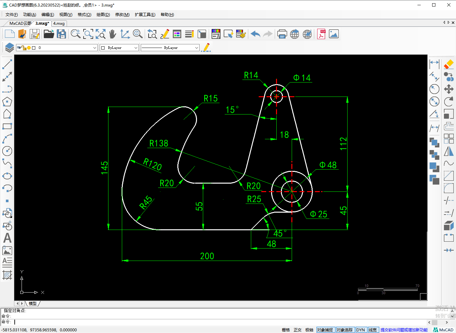The width and height of the screenshot is (456, 333).
Task: Select the rotate tool
Action: [x=449, y=101]
